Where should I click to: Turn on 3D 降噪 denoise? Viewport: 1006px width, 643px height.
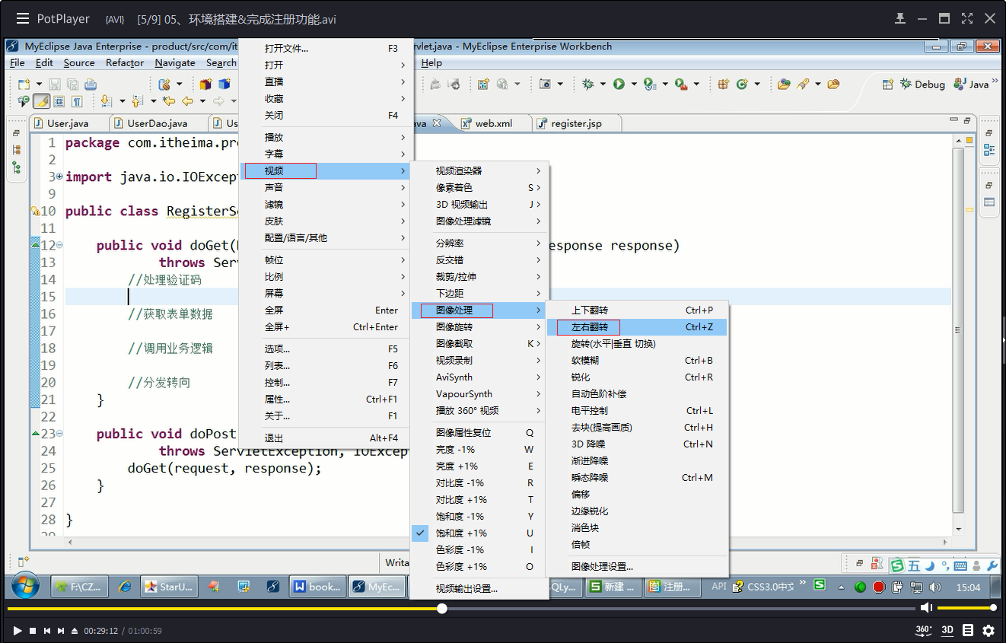[637, 444]
